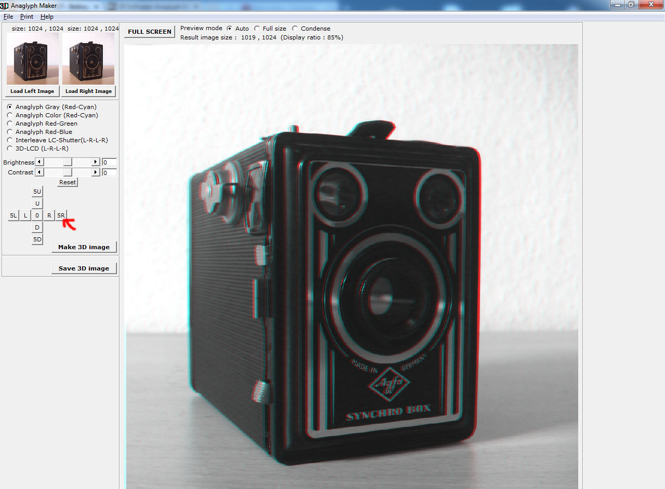
Task: Open the Print menu
Action: (x=26, y=17)
